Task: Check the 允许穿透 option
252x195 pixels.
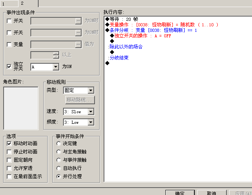Action: click(x=9, y=168)
